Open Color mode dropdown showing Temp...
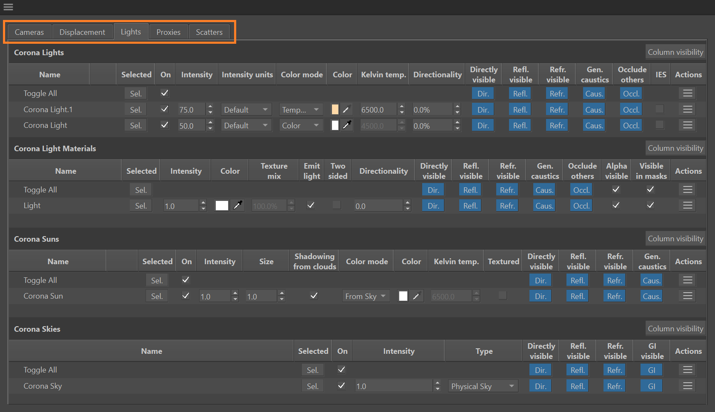Image resolution: width=715 pixels, height=412 pixels. pos(301,110)
